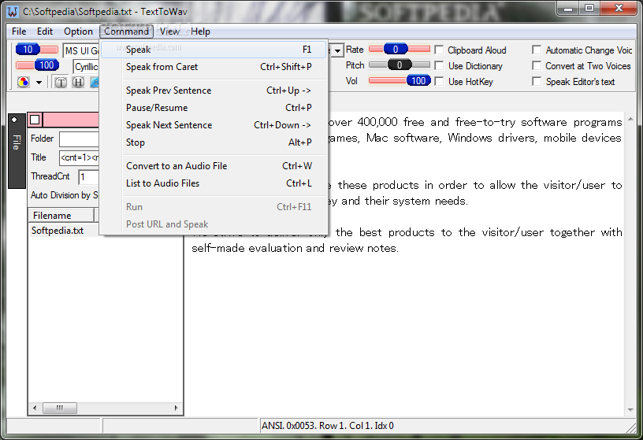
Task: Enable Speak Editor's text checkbox
Action: click(537, 81)
